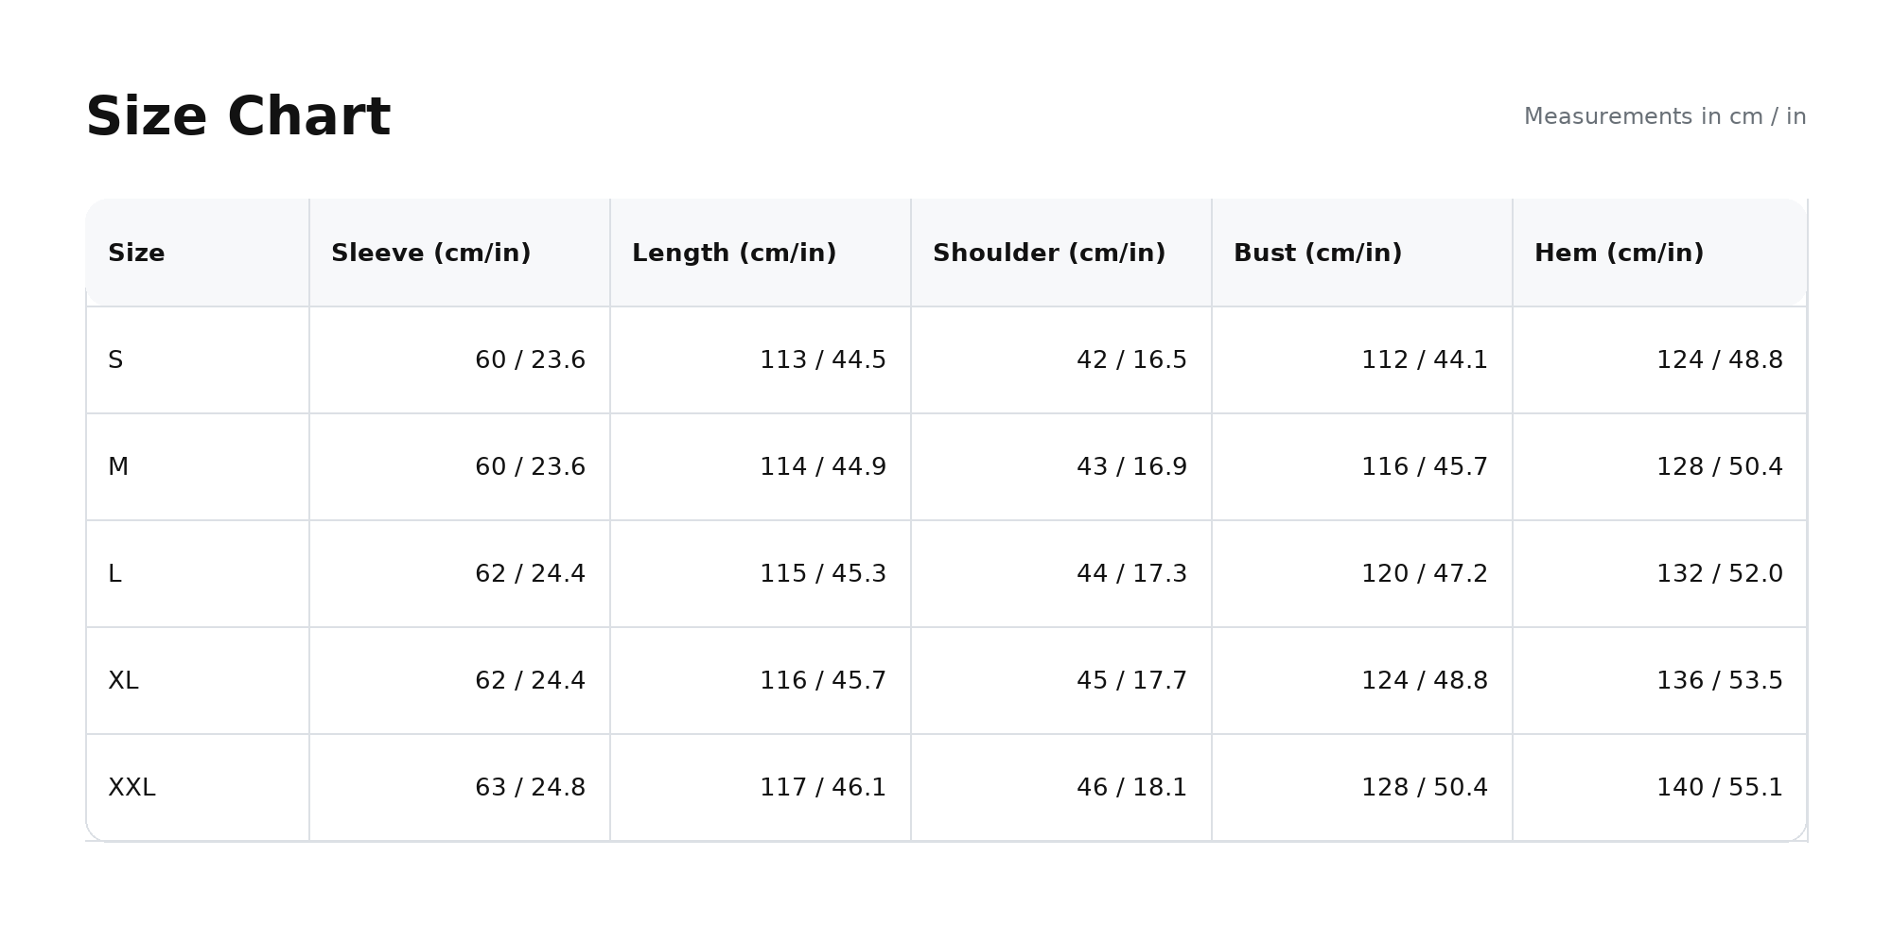Click the 63 / 24.8 sleeve cell
Screen dimensions: 1892x927
[x=530, y=788]
